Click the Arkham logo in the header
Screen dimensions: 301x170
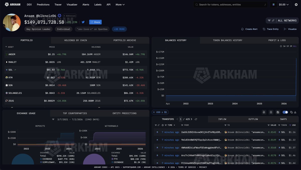[13, 5]
